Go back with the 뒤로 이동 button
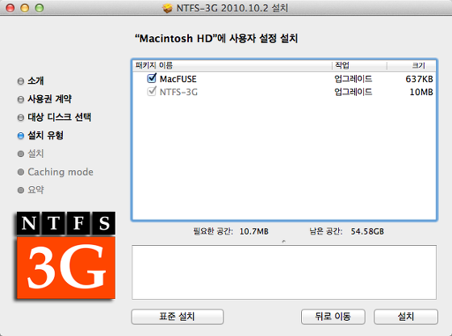This screenshot has height=336, width=452. click(x=333, y=317)
